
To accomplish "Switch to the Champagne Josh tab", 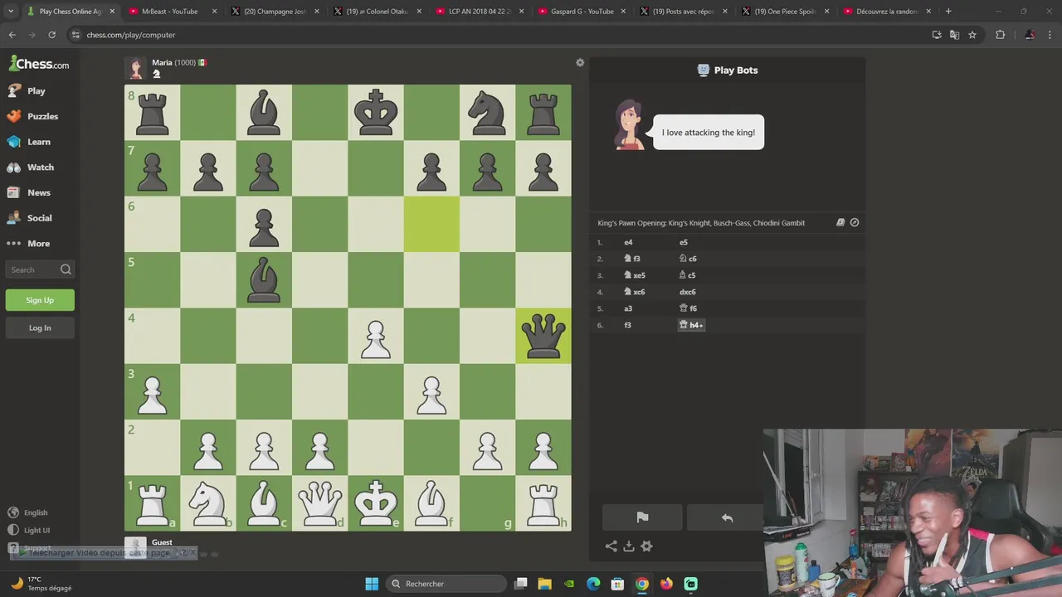I will [x=272, y=12].
